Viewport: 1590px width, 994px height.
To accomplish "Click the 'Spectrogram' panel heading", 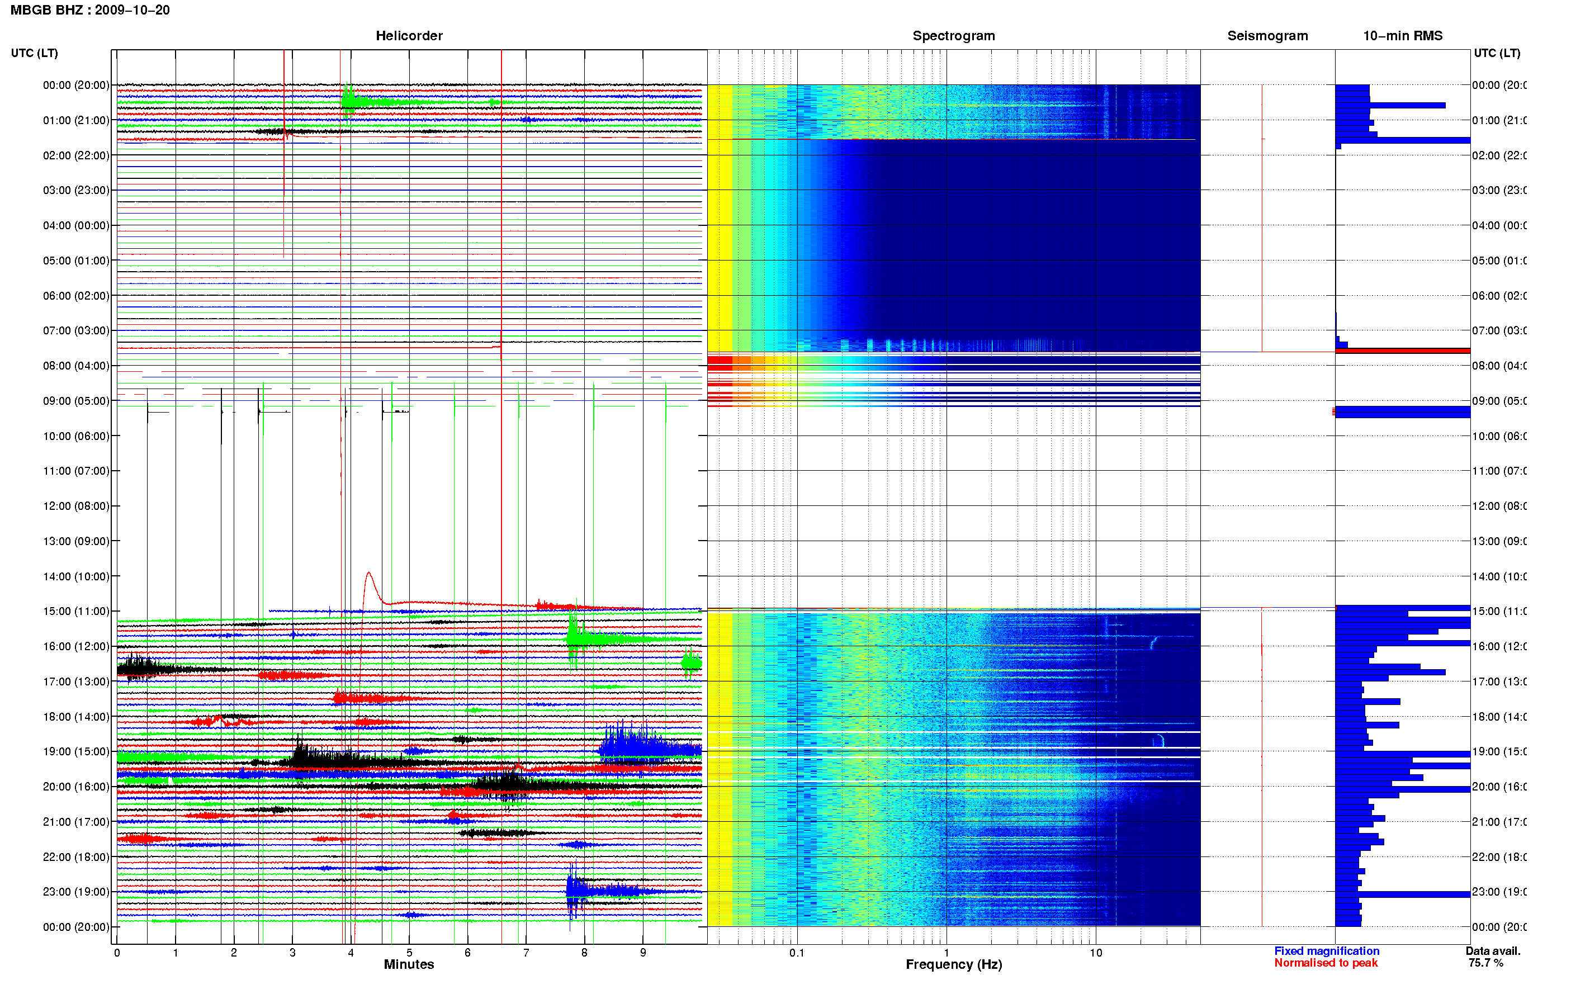I will click(953, 36).
